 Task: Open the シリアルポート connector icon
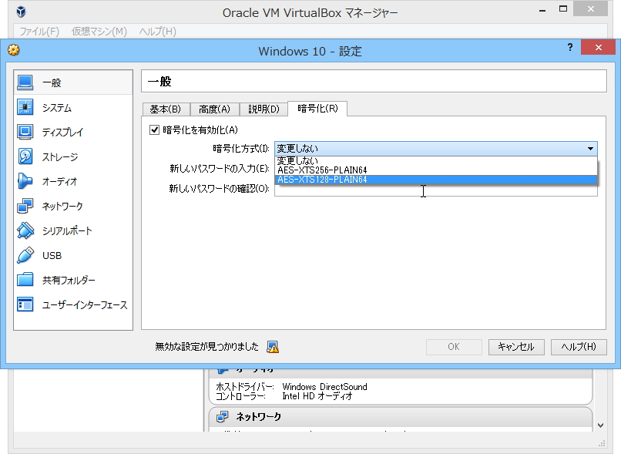click(x=25, y=230)
